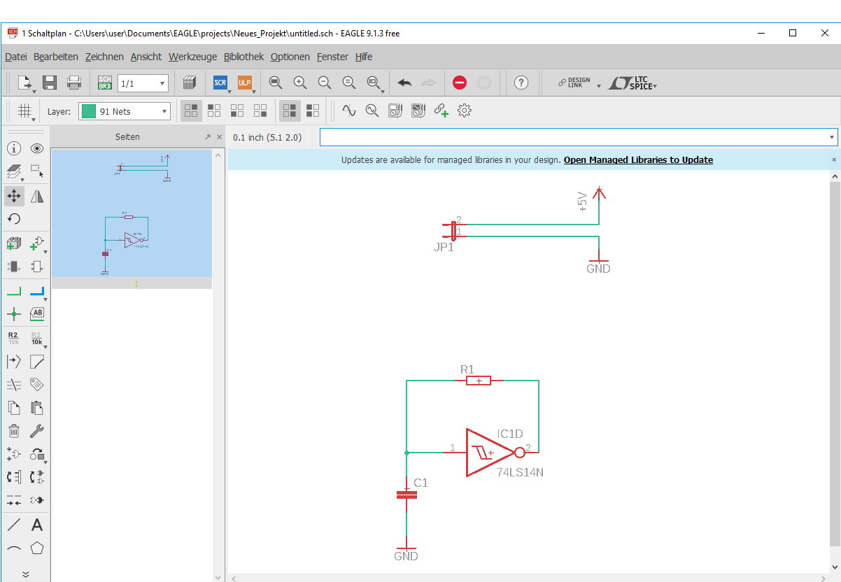Viewport: 841px width, 582px height.
Task: Close the Seiten panel
Action: pos(219,137)
